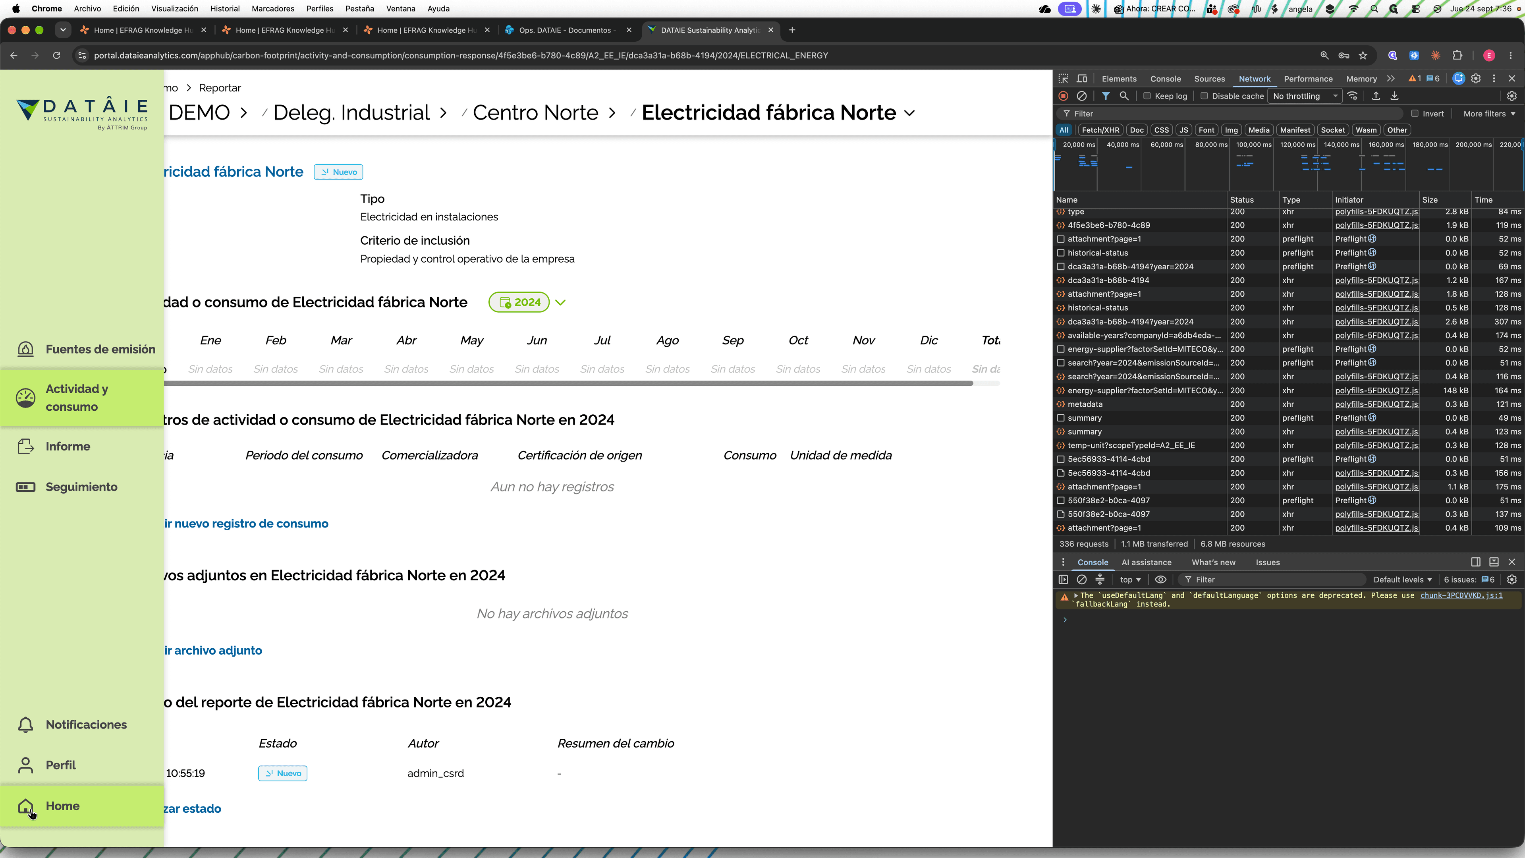Screen dimensions: 1525x858
Task: Select the CSS request type filter
Action: 1162,130
